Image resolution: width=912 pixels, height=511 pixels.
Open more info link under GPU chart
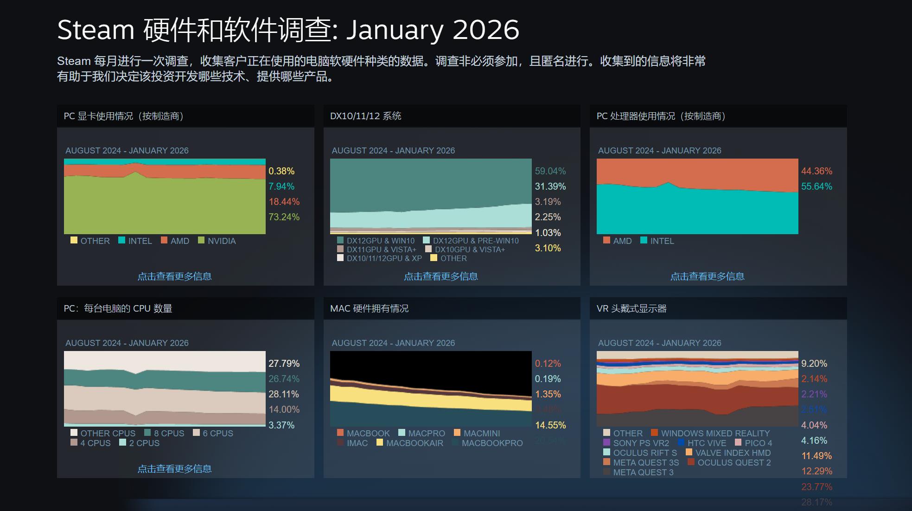coord(174,276)
